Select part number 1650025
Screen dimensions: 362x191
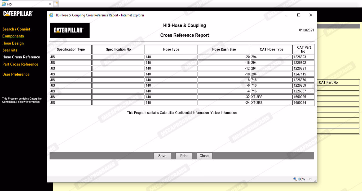click(304, 97)
